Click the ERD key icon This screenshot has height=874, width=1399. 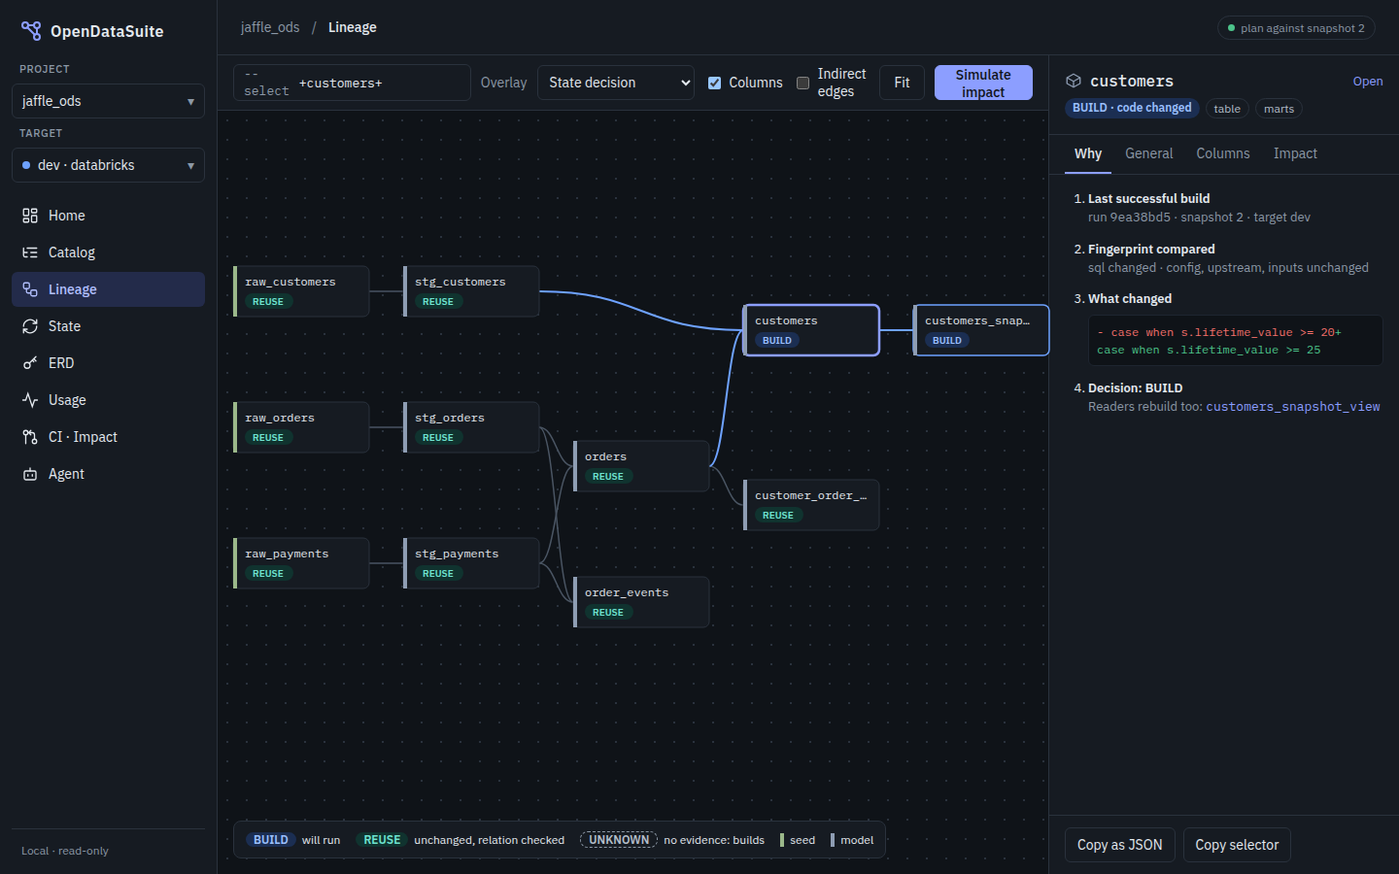point(30,363)
